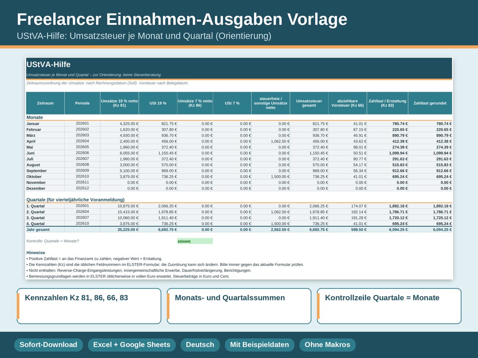Click the Freelancer Einnahmen-Ausgaben Vorlage headline

[x=182, y=19]
